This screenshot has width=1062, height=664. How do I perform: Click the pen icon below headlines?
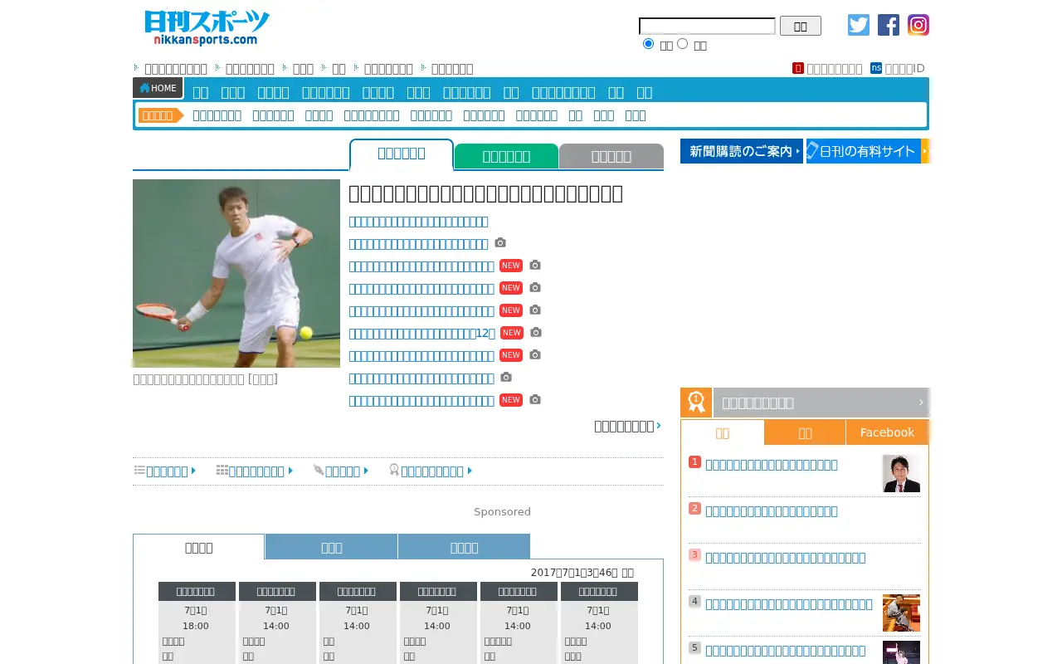(x=319, y=470)
